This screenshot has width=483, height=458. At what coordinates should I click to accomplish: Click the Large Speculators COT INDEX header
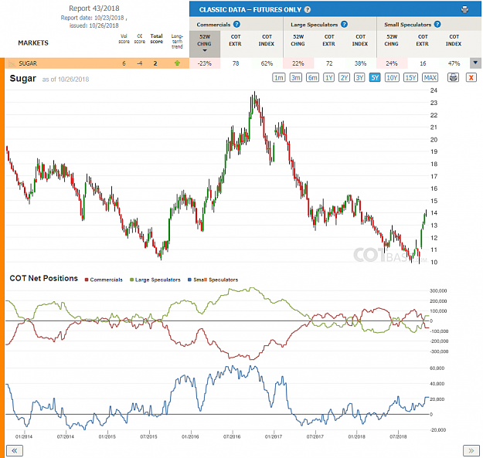tap(360, 40)
